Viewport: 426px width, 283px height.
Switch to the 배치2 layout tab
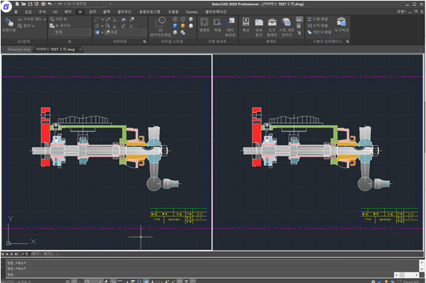[49, 254]
